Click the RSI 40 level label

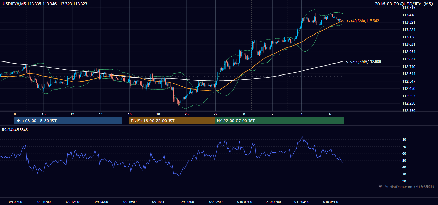click(404, 167)
